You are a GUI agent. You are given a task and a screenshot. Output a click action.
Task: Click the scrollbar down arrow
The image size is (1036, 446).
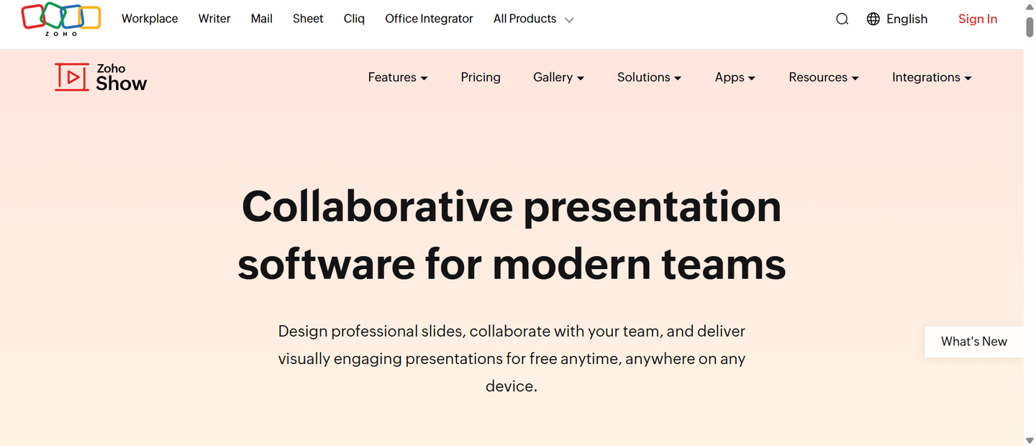tap(1030, 440)
